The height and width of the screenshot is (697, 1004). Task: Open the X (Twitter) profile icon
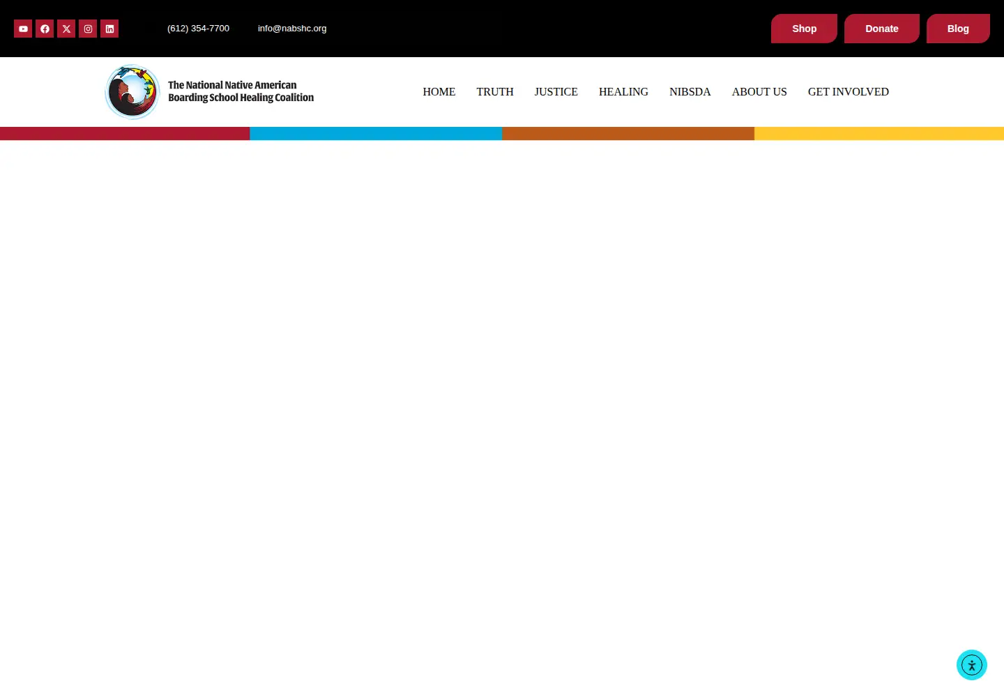coord(66,29)
